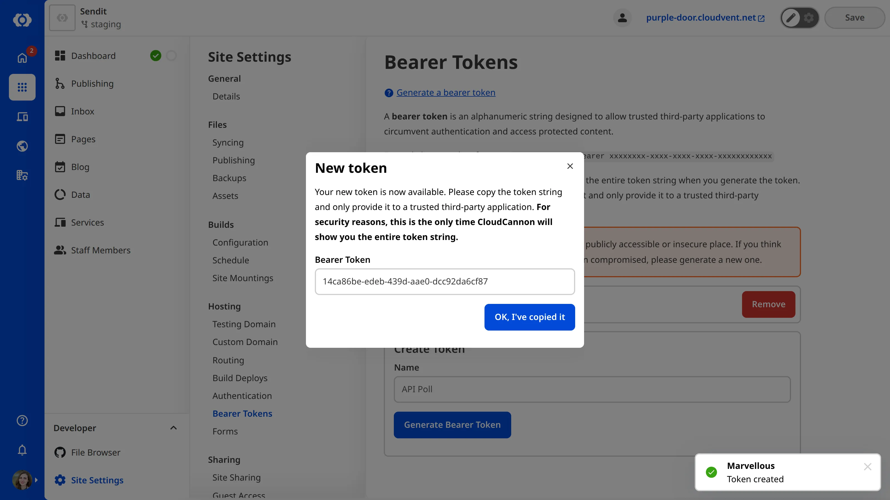This screenshot has width=890, height=500.
Task: Open the notifications bell icon
Action: click(x=22, y=450)
